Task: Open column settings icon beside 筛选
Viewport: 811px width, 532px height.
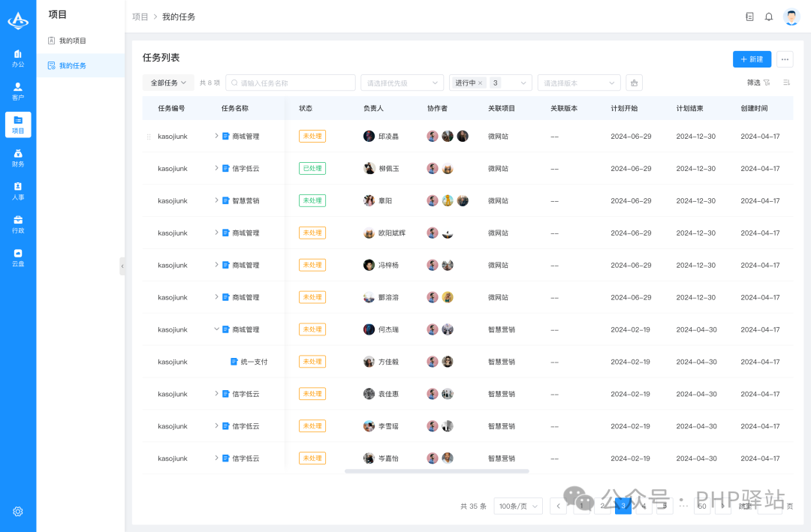Action: coord(787,83)
